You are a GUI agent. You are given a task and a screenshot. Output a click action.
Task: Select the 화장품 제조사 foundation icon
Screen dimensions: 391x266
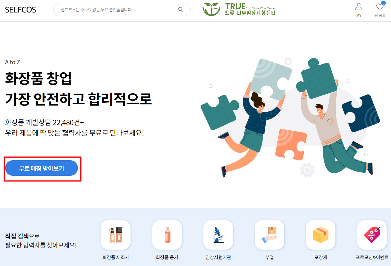pyautogui.click(x=116, y=235)
